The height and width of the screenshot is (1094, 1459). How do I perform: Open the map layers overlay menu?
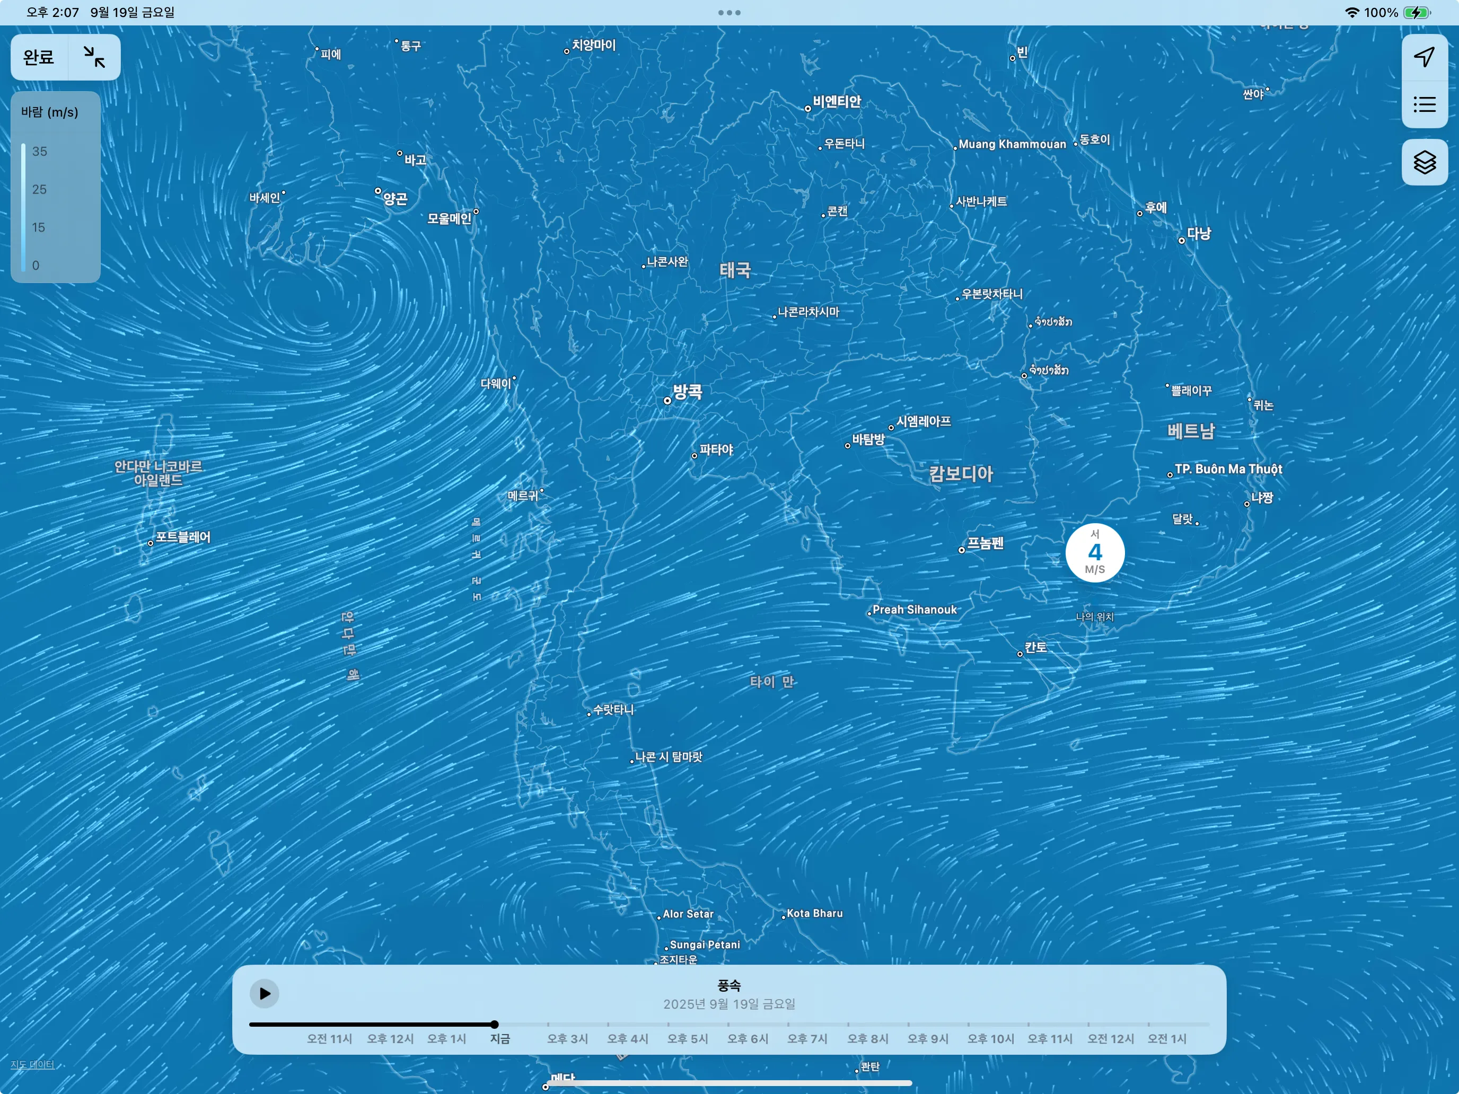(1424, 162)
